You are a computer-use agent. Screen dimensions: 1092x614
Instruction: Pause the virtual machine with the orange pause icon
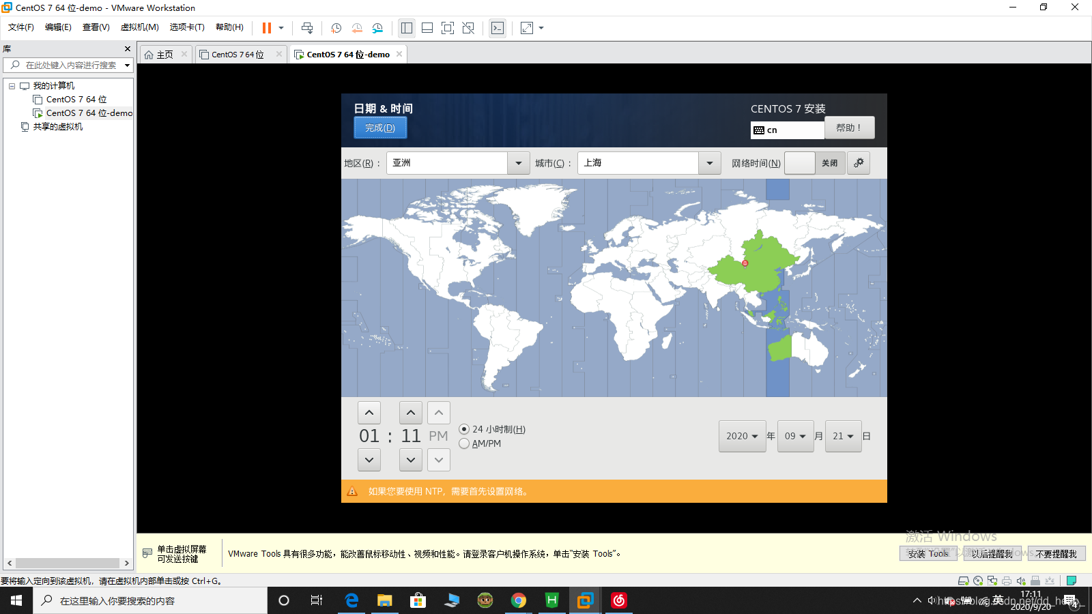pos(267,28)
